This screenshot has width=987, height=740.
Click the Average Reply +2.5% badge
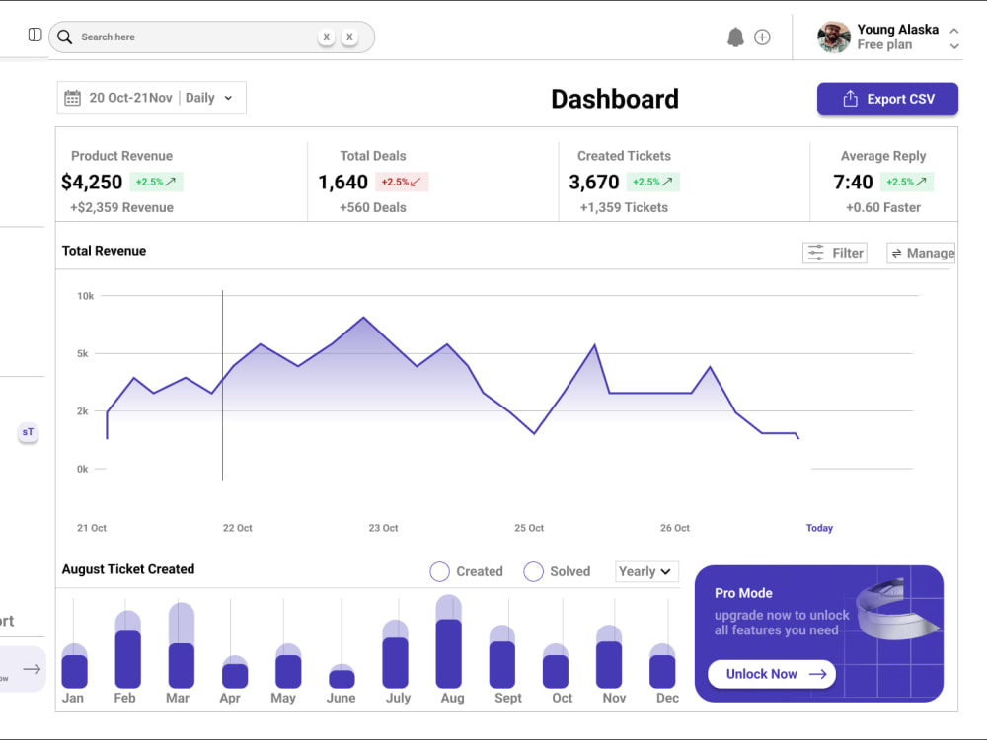[x=906, y=182]
